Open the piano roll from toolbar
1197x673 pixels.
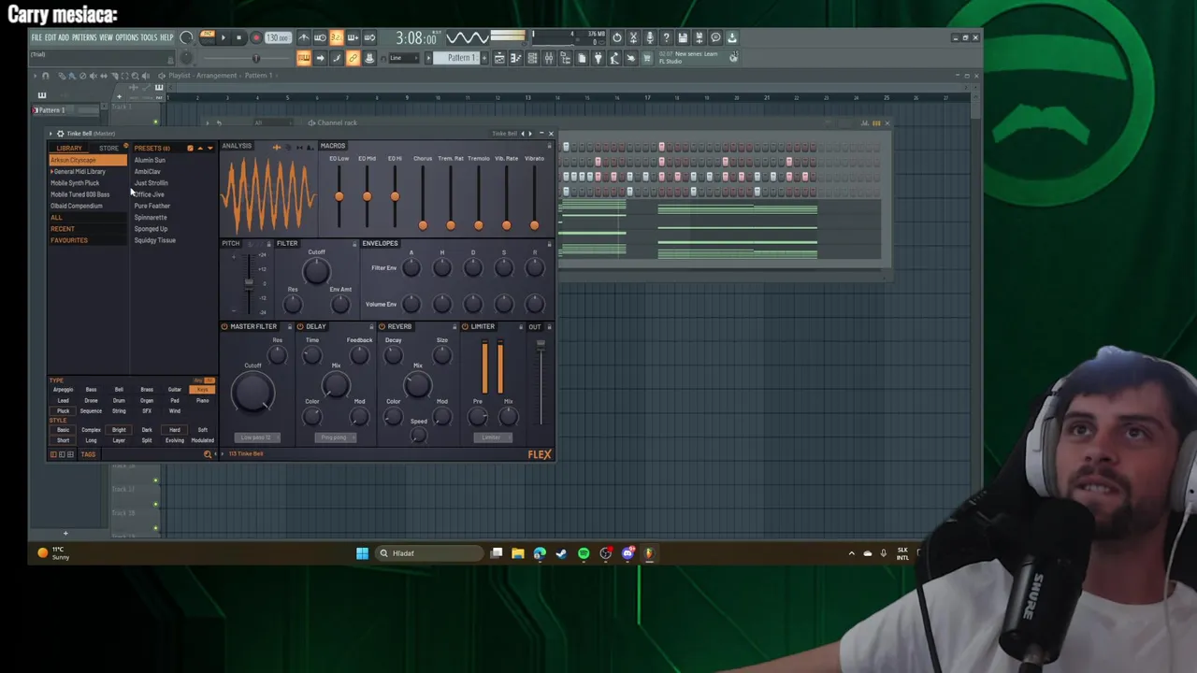pos(515,58)
